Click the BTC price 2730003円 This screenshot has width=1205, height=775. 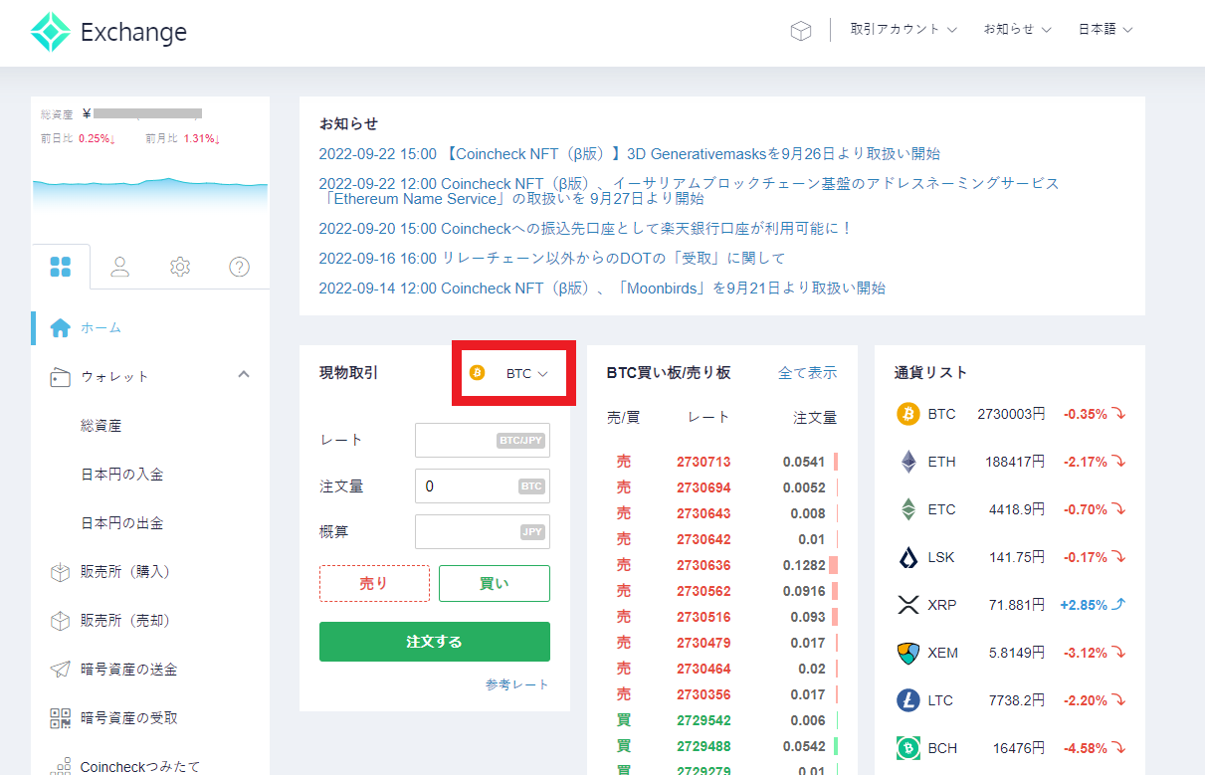tap(1011, 414)
